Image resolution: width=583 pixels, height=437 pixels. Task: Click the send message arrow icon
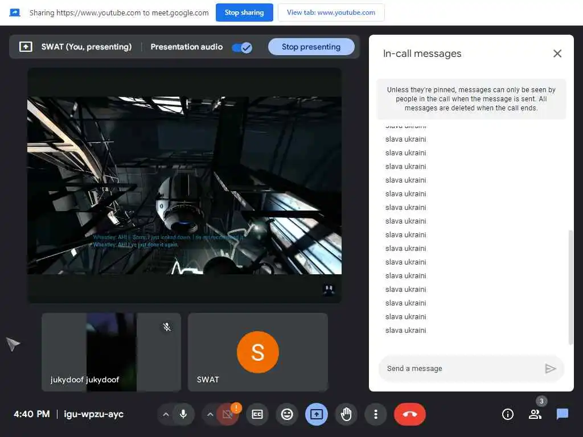point(551,369)
